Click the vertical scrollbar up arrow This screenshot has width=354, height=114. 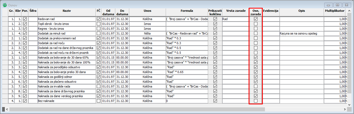tap(349, 11)
